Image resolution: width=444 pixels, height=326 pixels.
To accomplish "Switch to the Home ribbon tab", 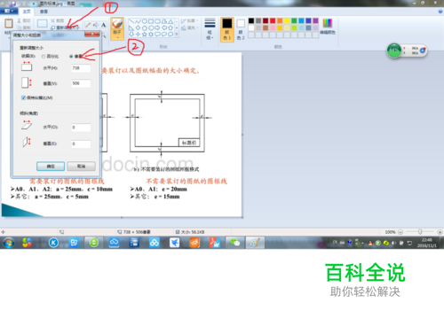I will pyautogui.click(x=27, y=12).
